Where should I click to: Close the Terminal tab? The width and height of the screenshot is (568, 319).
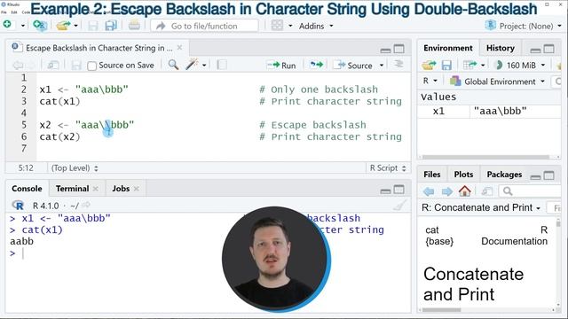[96, 189]
